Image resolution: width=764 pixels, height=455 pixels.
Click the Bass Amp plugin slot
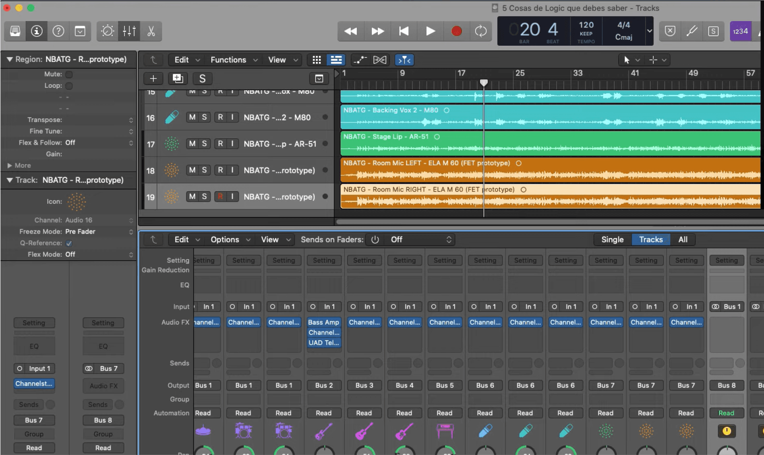323,322
